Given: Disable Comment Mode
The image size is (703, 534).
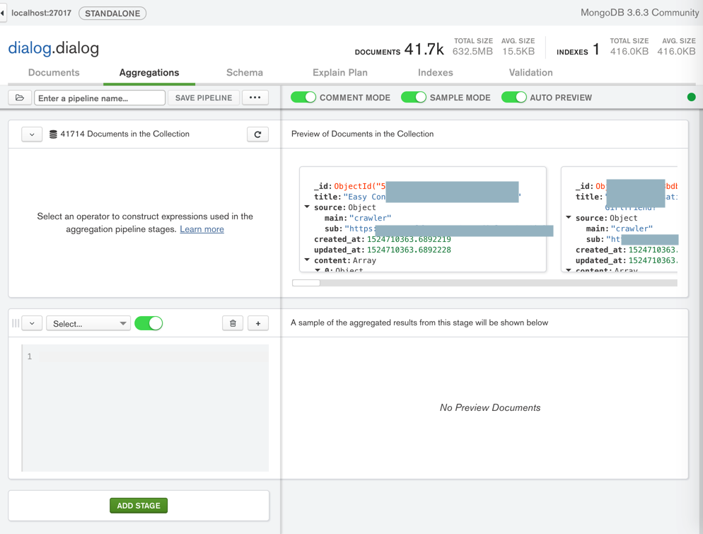Looking at the screenshot, I should coord(303,98).
